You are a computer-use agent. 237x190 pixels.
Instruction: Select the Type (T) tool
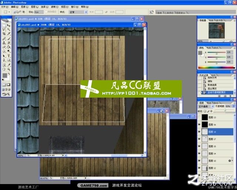pos(9,56)
